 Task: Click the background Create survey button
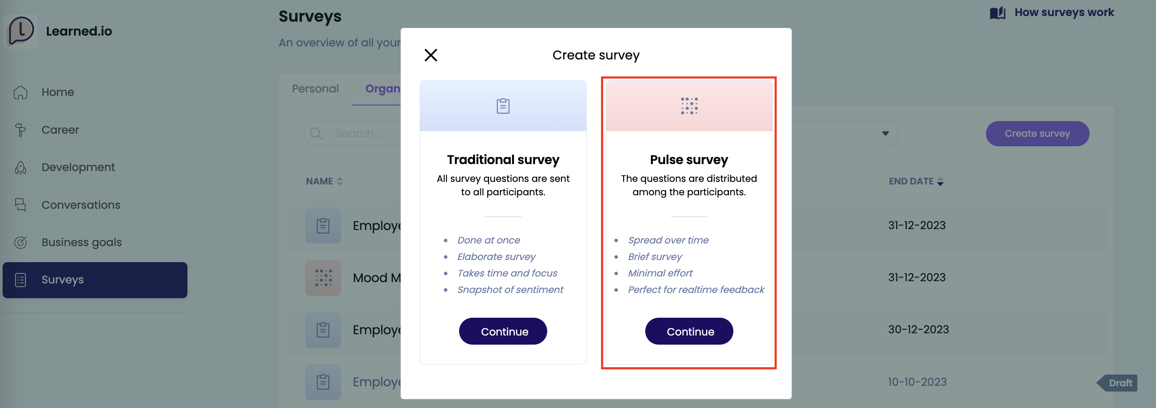pos(1037,133)
